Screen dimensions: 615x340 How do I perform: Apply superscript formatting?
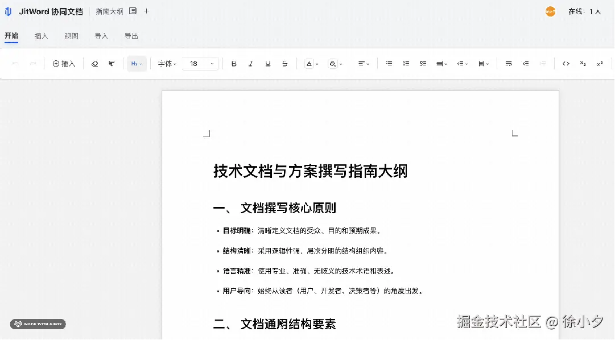click(600, 64)
